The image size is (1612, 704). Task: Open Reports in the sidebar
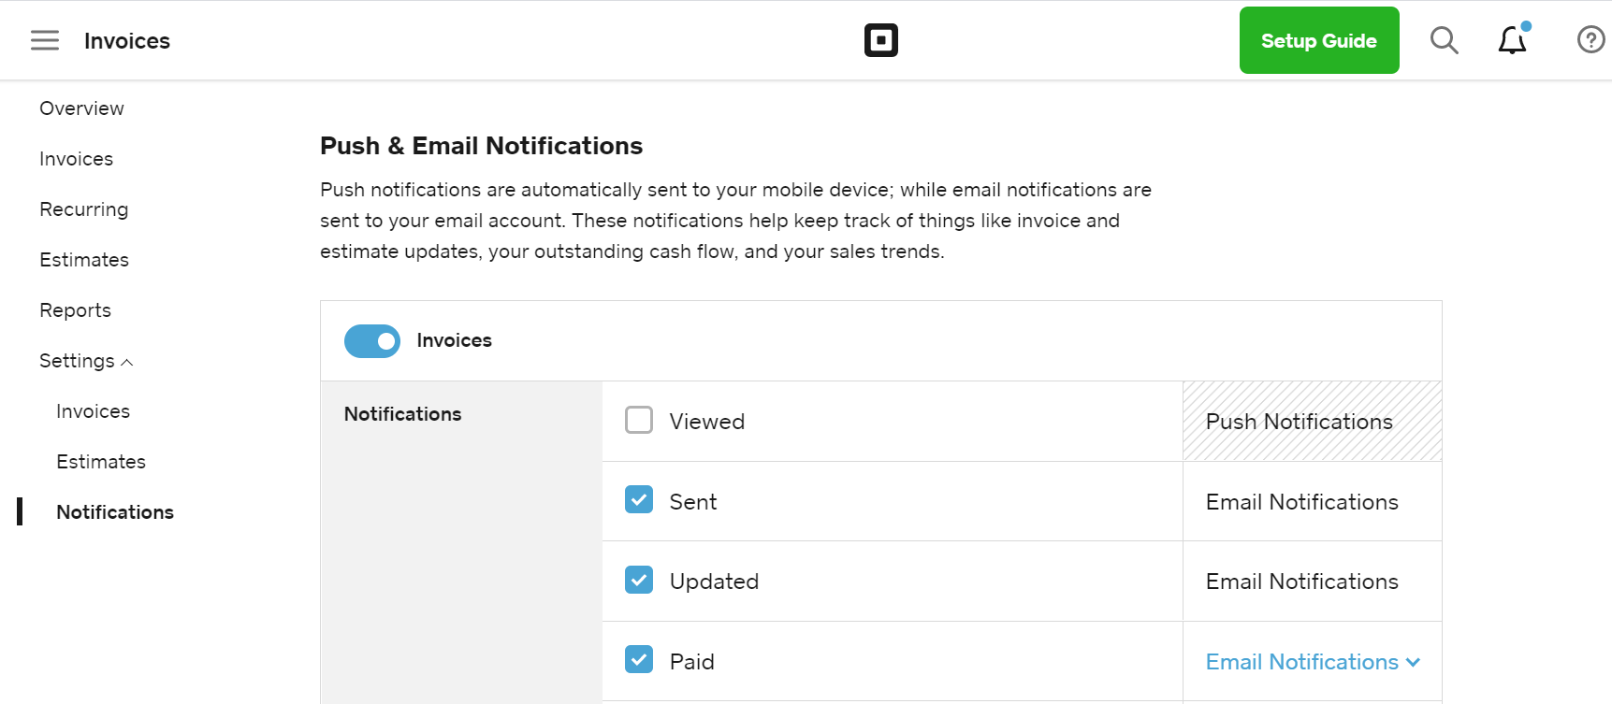pos(75,310)
